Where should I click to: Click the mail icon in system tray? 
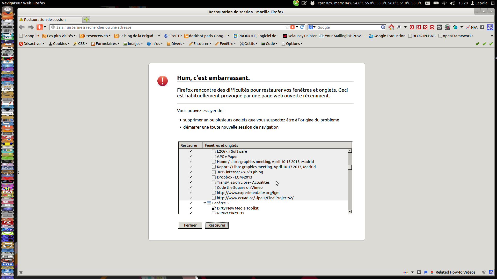coord(428,3)
